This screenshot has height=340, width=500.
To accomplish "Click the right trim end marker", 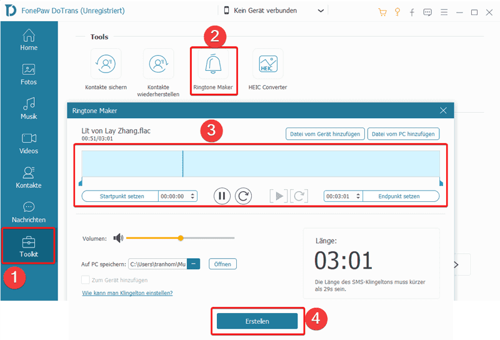I will 441,182.
